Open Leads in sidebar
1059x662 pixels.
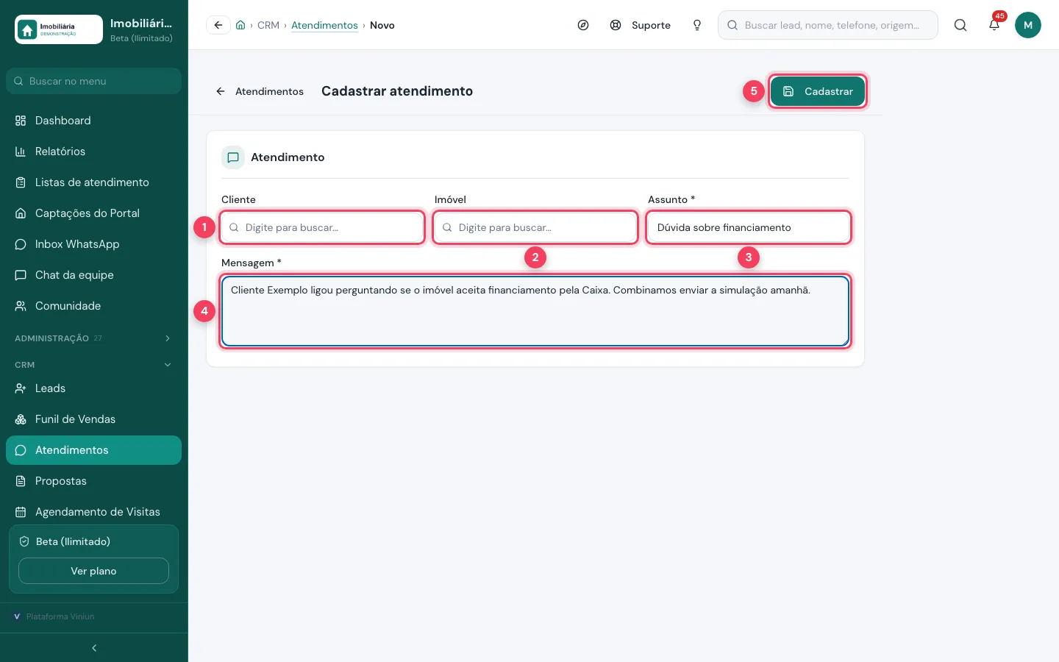[93, 388]
